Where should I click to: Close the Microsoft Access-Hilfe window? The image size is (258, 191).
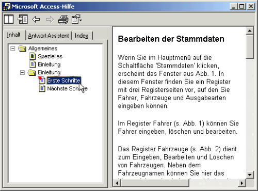pyautogui.click(x=251, y=7)
